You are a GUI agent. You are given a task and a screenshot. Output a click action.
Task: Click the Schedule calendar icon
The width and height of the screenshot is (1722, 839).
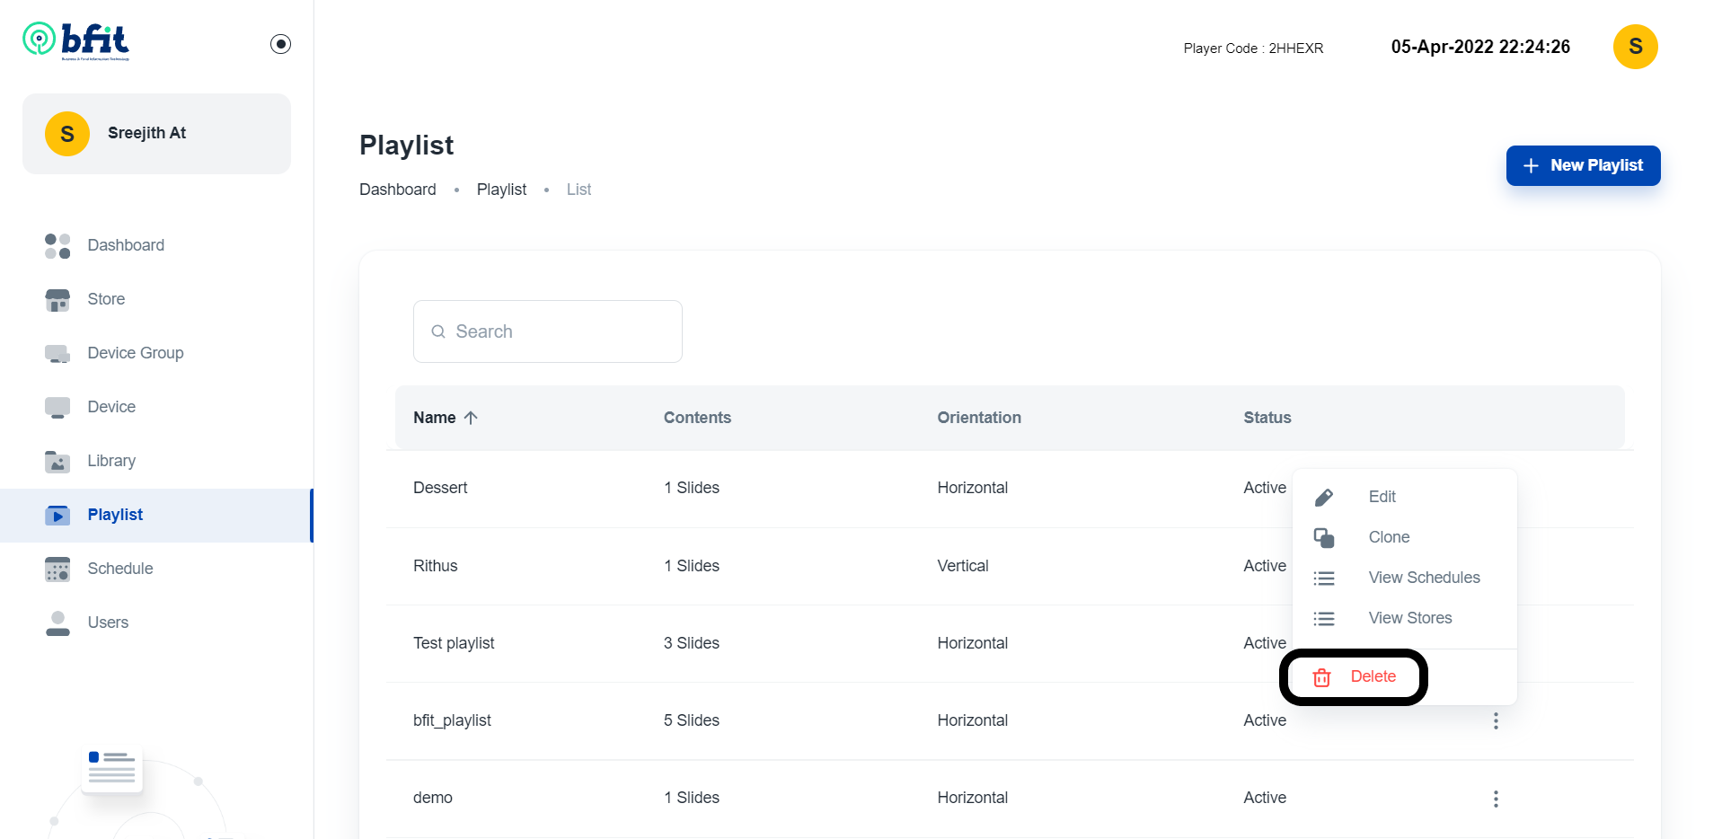(x=57, y=570)
